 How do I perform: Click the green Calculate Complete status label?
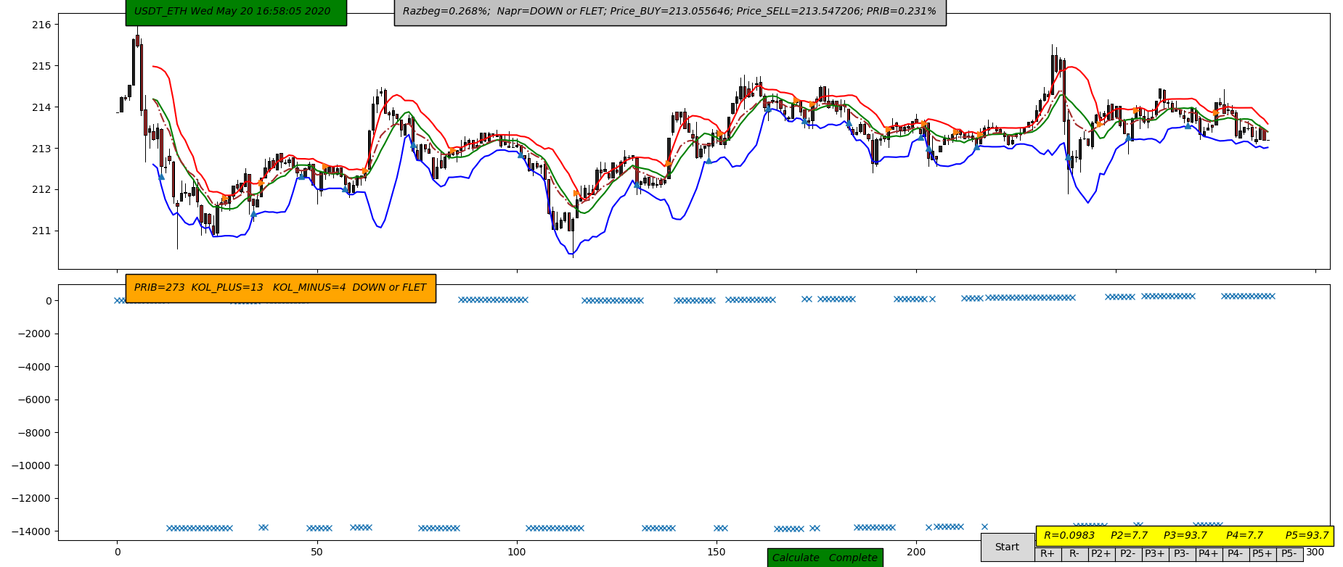pos(825,558)
